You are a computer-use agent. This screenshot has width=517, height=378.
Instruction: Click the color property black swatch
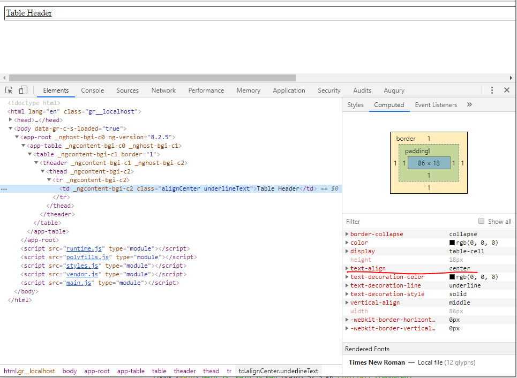pyautogui.click(x=452, y=243)
